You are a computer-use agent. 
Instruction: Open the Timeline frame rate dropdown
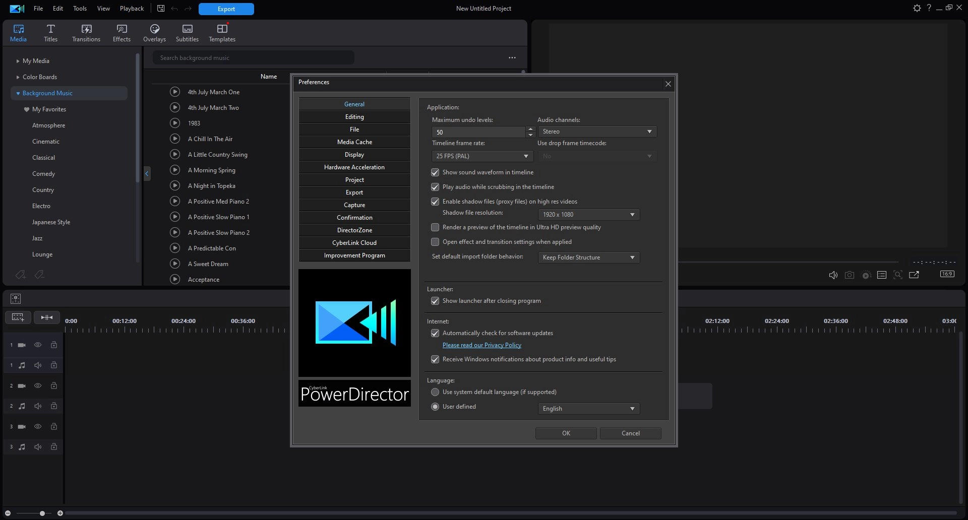[482, 156]
